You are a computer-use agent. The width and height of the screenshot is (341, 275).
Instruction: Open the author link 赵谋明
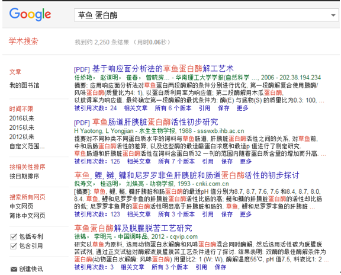coord(109,78)
